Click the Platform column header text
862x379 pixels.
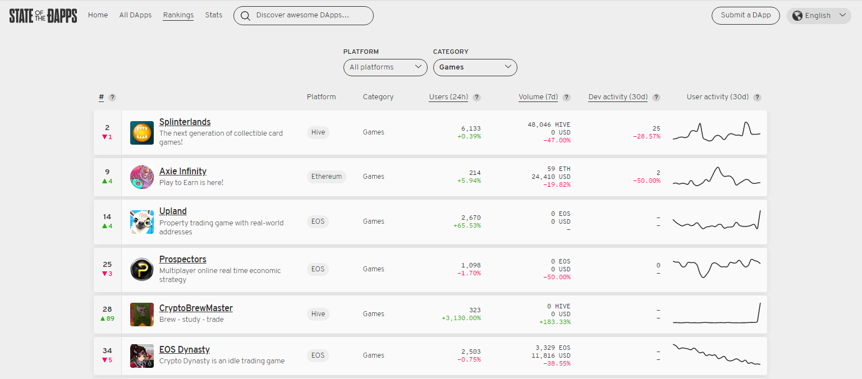pyautogui.click(x=322, y=97)
